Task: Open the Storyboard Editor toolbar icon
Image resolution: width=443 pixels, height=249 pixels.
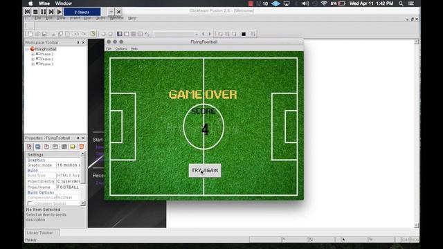Action: 120,34
